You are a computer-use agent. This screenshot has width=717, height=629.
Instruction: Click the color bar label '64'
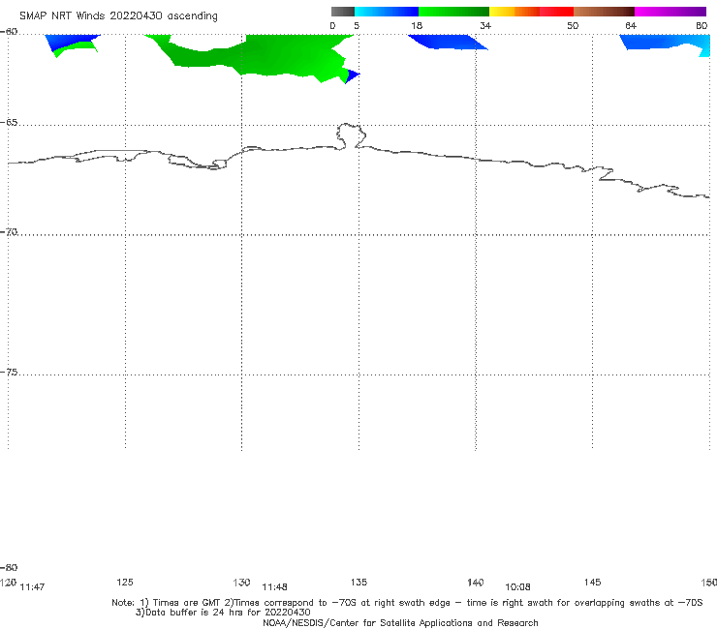coord(631,25)
